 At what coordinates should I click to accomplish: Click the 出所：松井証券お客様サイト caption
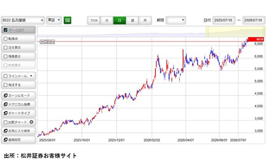(40, 156)
